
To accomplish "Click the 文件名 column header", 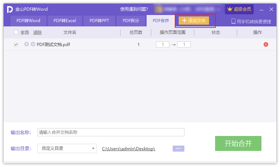I will click(x=70, y=32).
